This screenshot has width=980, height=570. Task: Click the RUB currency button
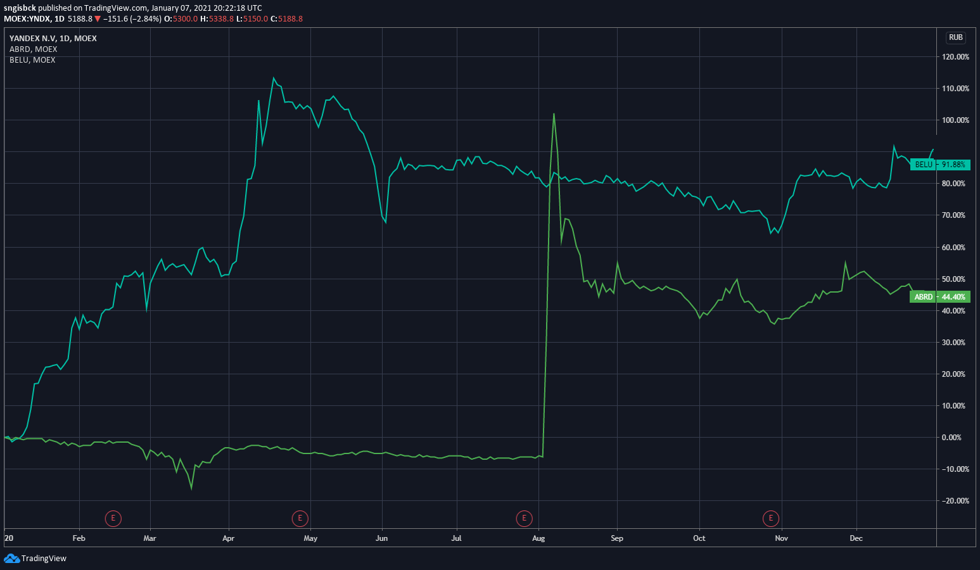point(956,38)
